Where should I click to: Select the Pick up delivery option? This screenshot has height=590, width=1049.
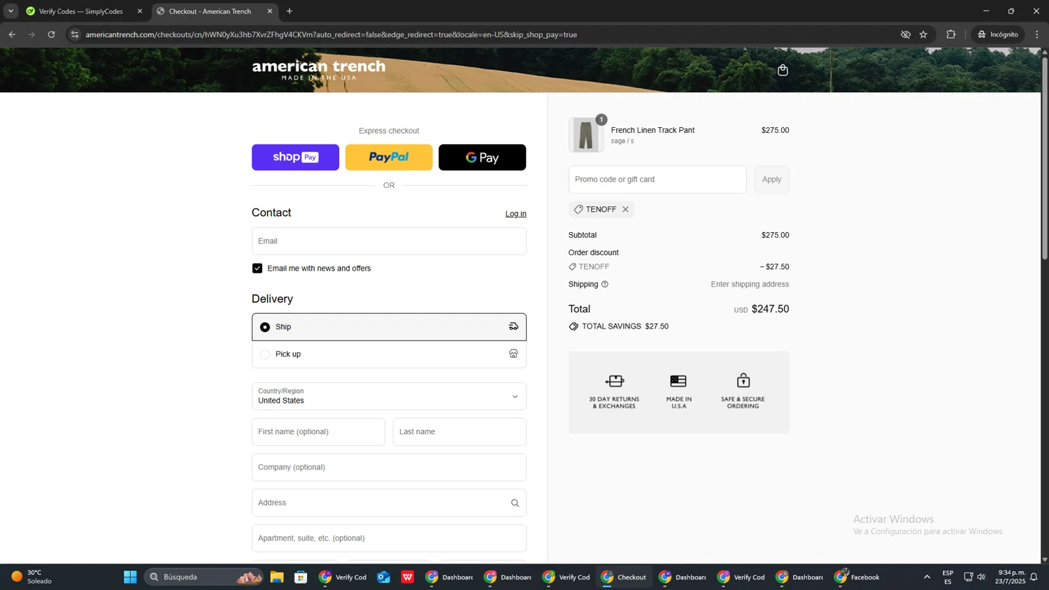[389, 354]
